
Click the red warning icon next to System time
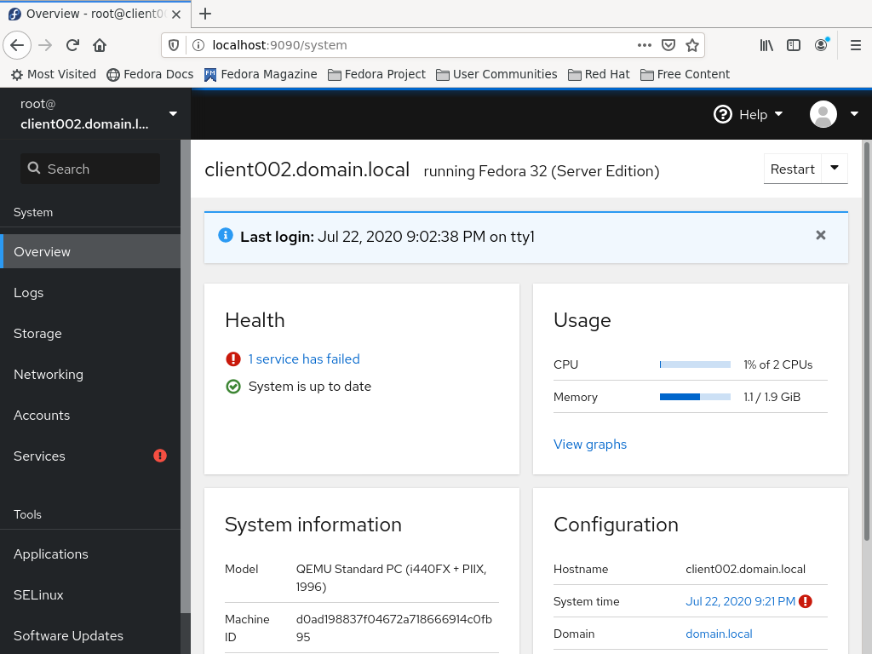[806, 601]
